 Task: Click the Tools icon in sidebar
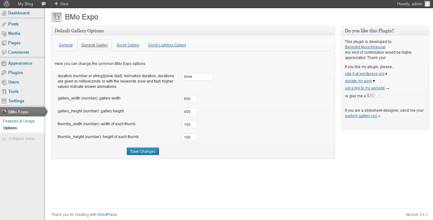click(4, 91)
